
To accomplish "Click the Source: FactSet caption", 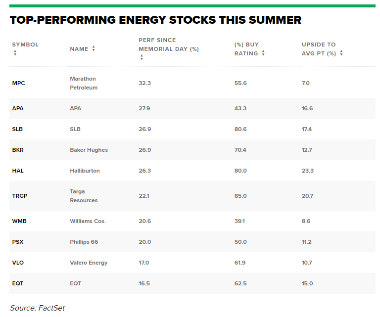I will point(37,308).
